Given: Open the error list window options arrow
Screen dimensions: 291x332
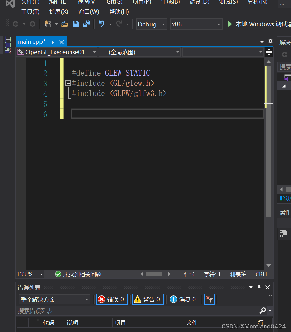Looking at the screenshot, I should coord(251,287).
